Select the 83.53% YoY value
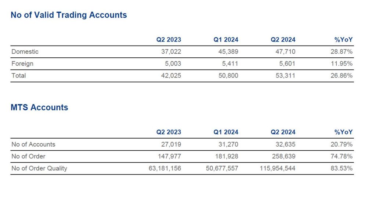The height and width of the screenshot is (215, 376). pos(341,169)
